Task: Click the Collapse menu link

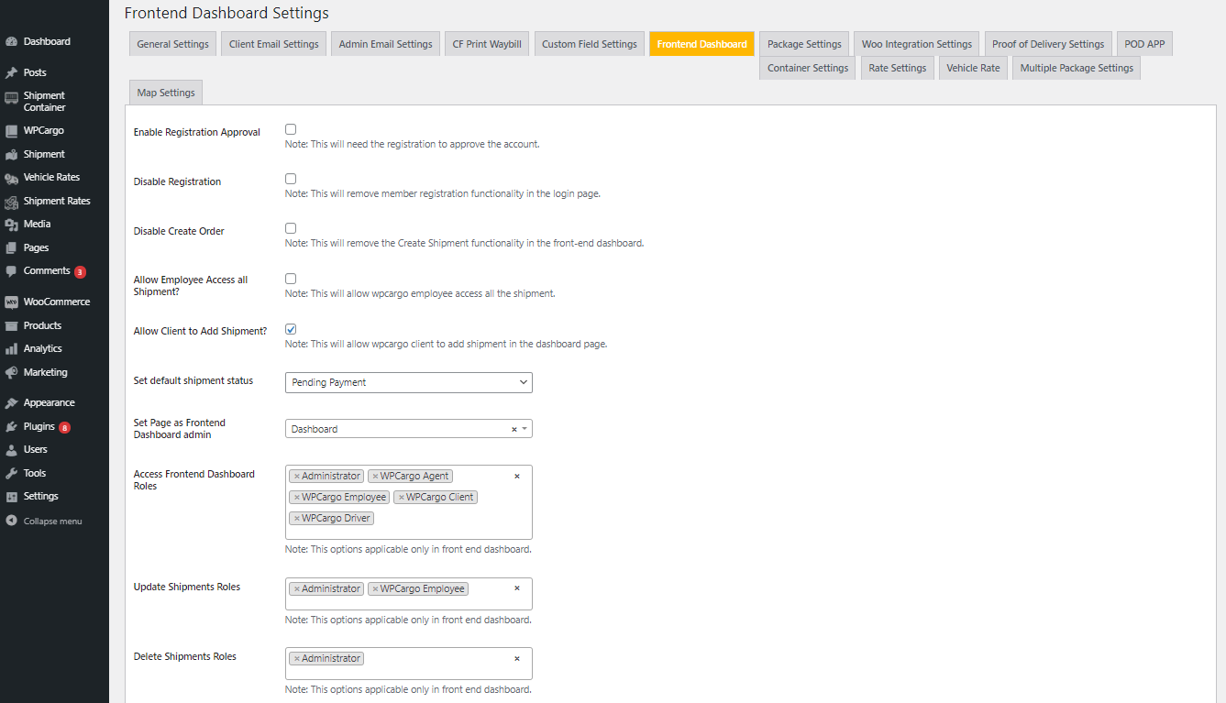Action: [54, 522]
